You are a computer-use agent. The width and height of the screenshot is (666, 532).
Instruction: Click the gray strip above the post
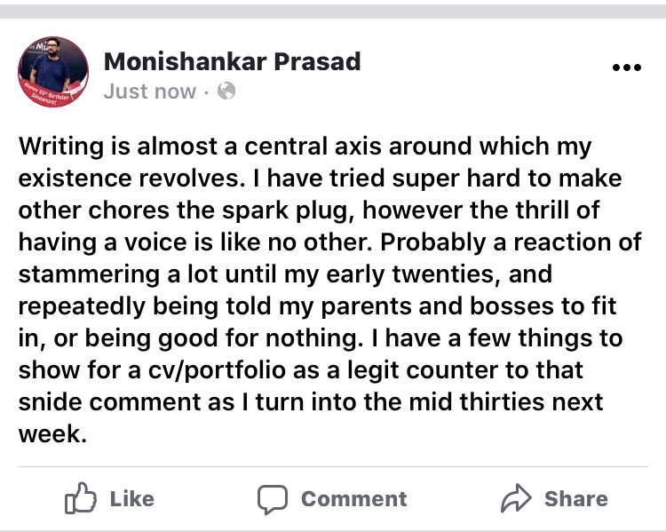[x=333, y=11]
